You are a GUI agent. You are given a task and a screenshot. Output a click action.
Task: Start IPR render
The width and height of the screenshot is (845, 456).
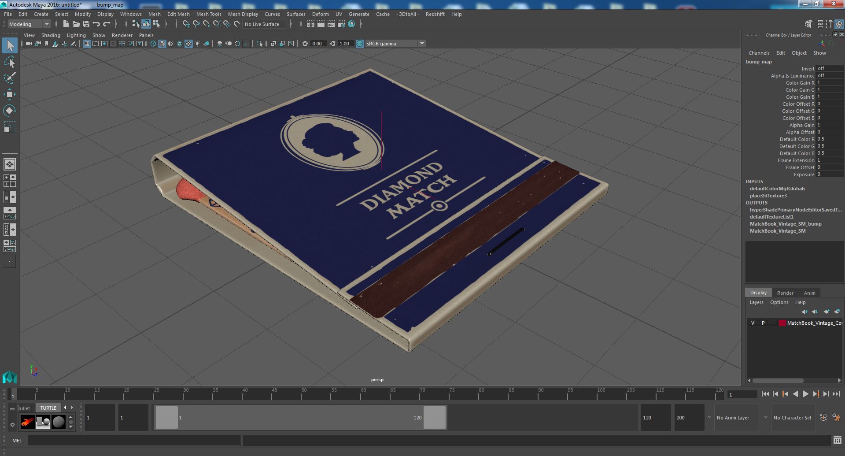[x=331, y=24]
